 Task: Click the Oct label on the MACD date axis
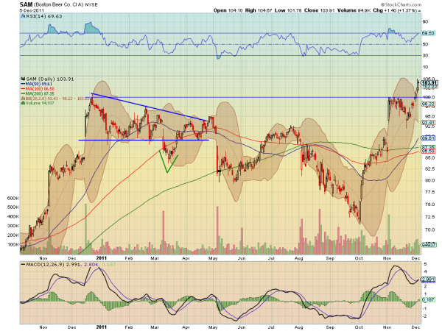click(359, 327)
